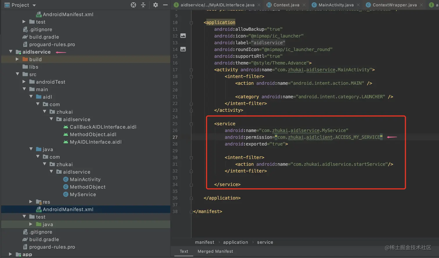The width and height of the screenshot is (439, 258).
Task: Expand the green java folder under test
Action: coord(31,224)
